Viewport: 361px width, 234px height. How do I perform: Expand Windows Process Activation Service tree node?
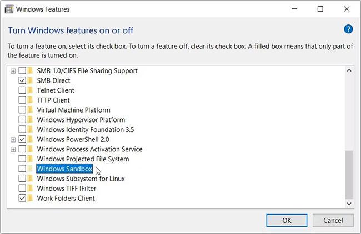click(x=13, y=149)
